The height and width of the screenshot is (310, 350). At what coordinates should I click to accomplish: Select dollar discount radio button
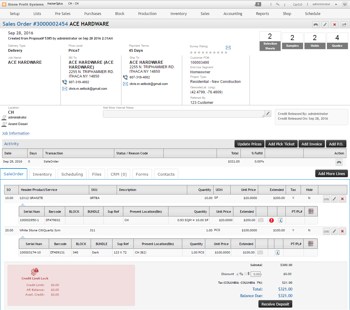point(246,274)
